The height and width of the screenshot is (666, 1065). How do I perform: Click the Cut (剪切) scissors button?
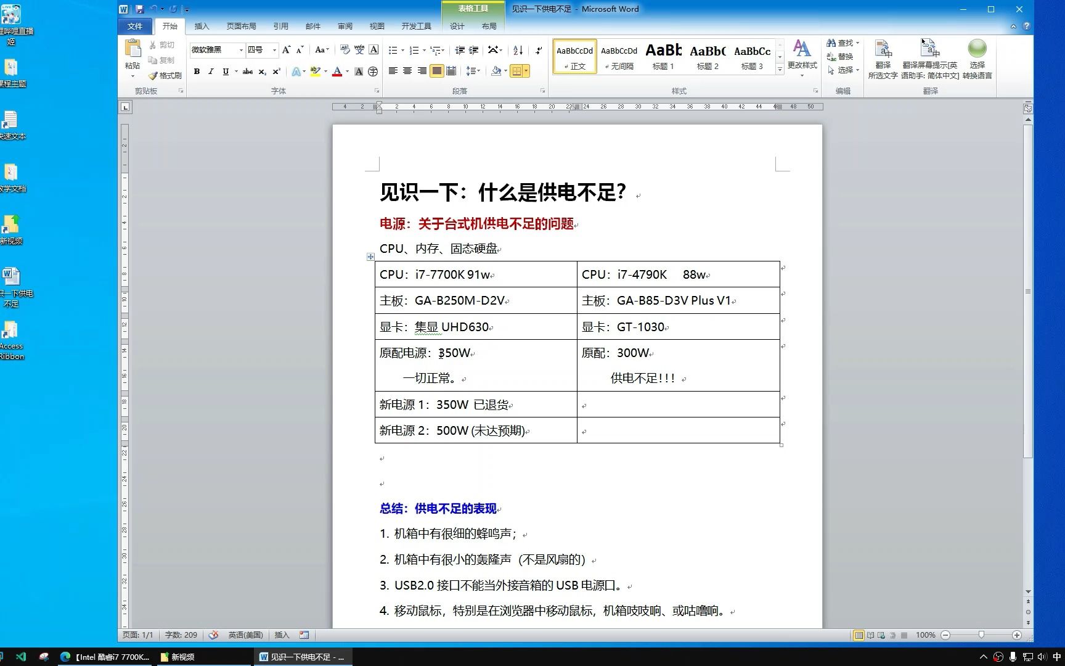161,45
